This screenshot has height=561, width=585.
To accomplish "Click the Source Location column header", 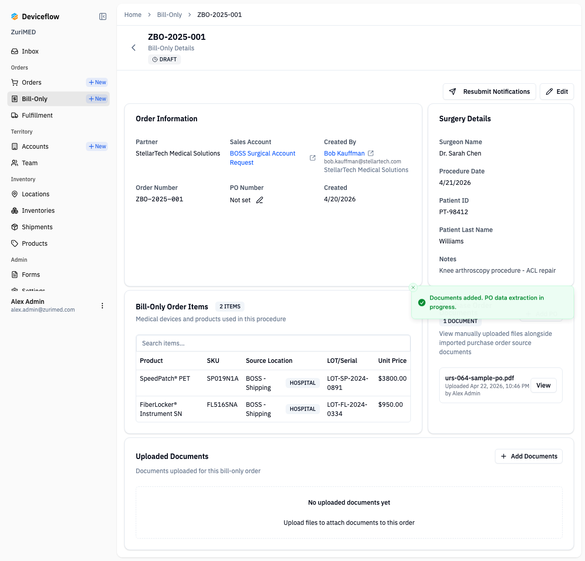I will (x=269, y=361).
